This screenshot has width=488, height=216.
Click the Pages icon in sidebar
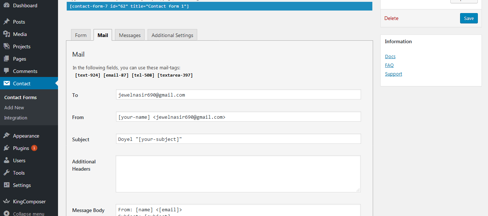pos(7,59)
